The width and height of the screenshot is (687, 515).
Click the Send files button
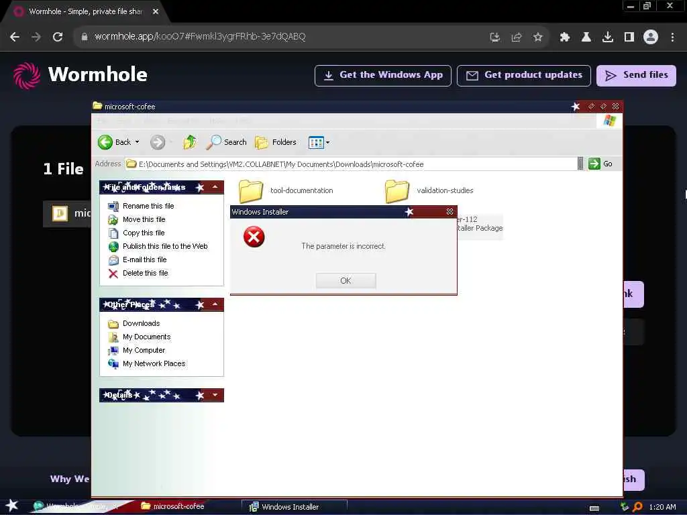(x=636, y=75)
